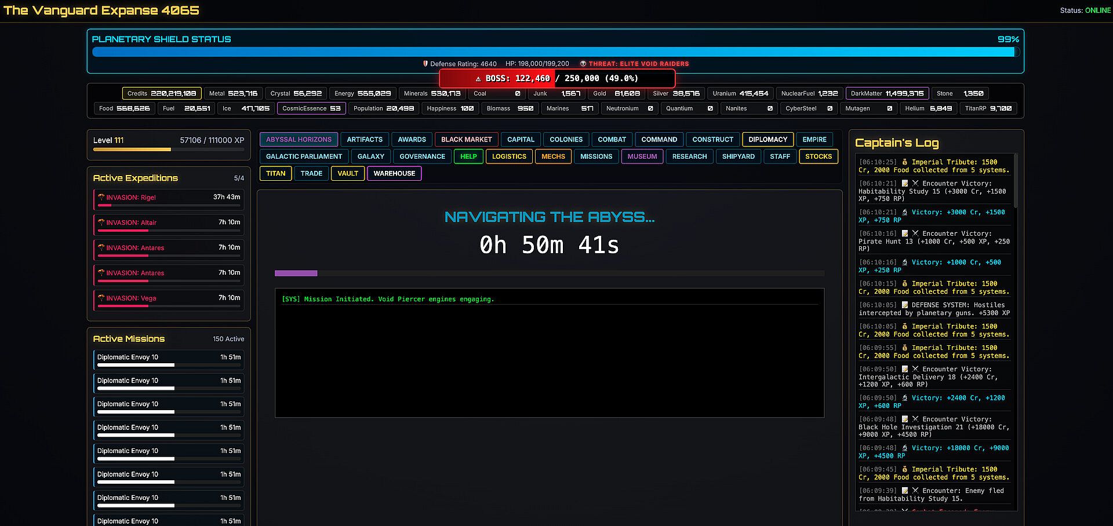The height and width of the screenshot is (526, 1113).
Task: Open the Titan tab
Action: pos(275,173)
